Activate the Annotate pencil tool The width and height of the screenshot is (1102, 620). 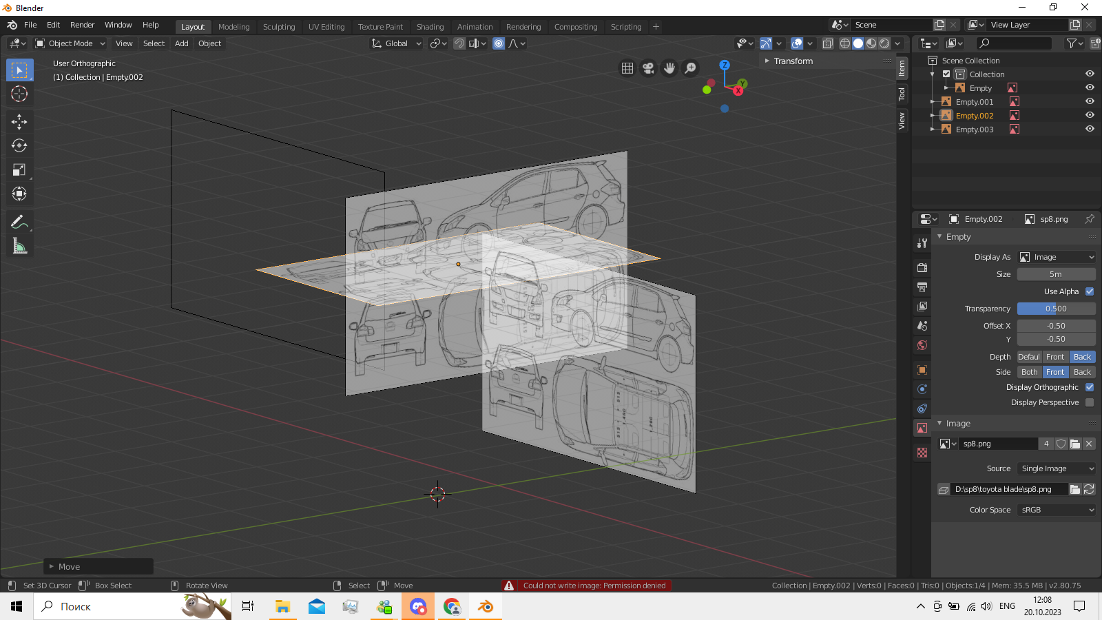[x=19, y=222]
